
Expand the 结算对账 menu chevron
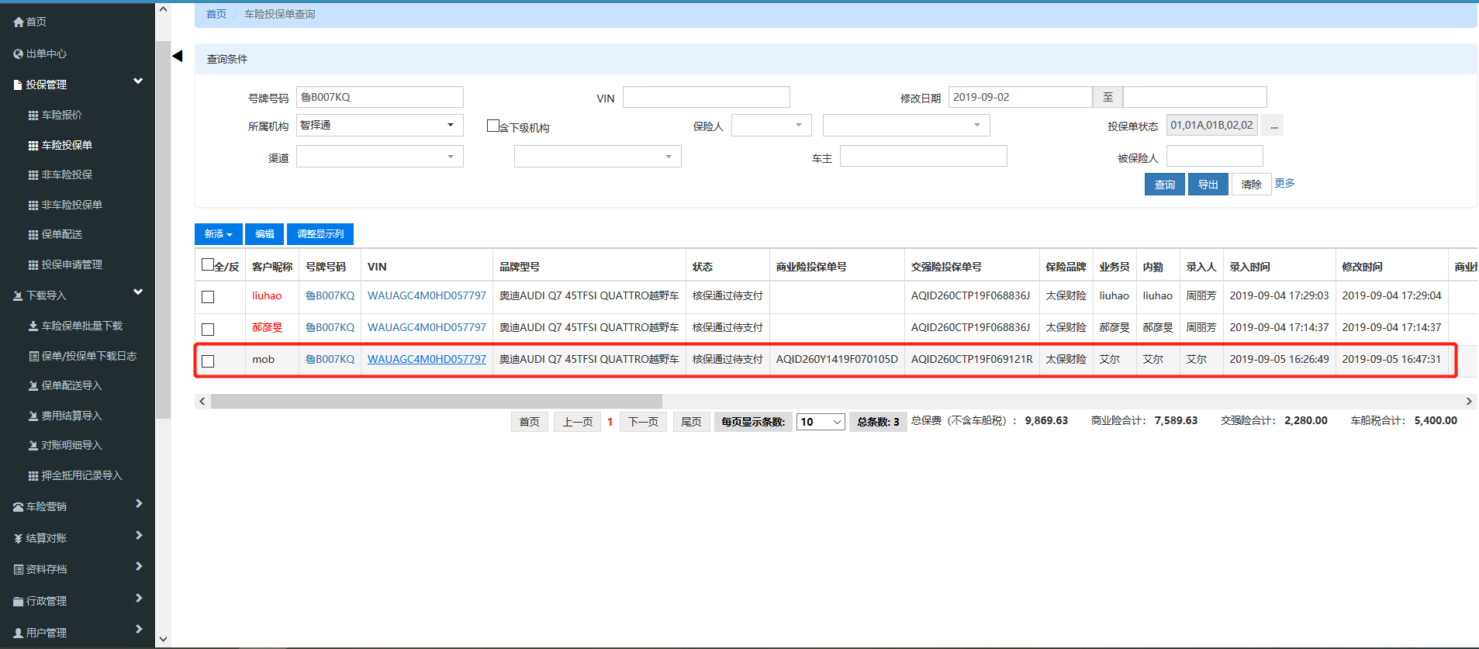pyautogui.click(x=139, y=536)
